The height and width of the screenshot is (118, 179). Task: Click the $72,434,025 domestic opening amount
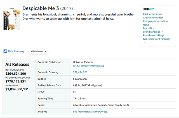tap(82, 72)
